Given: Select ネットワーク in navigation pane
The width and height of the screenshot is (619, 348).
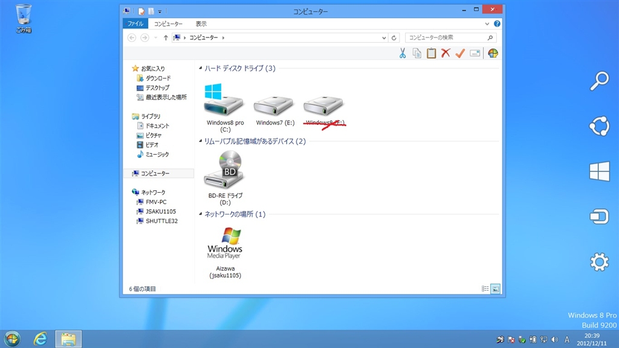Looking at the screenshot, I should pyautogui.click(x=153, y=193).
